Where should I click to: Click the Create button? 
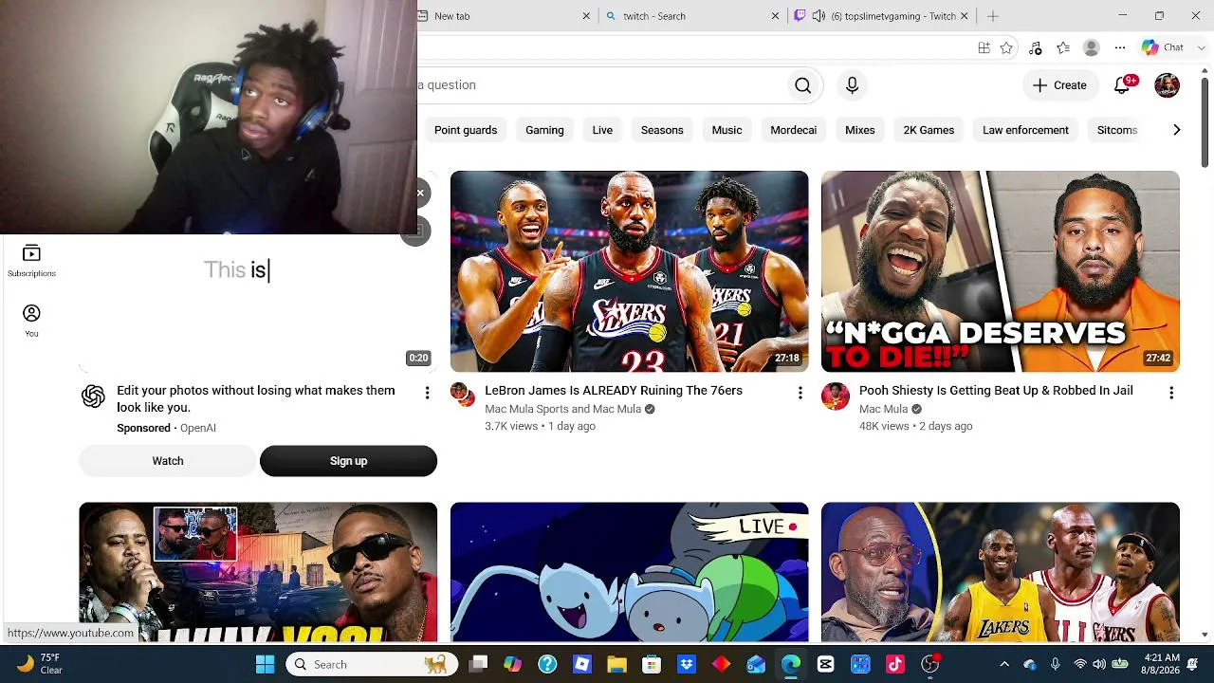[x=1060, y=85]
